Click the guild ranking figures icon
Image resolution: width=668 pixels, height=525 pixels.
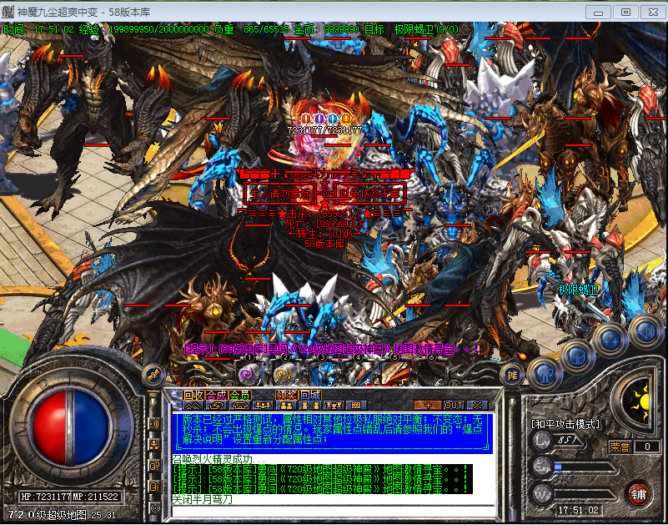(333, 405)
